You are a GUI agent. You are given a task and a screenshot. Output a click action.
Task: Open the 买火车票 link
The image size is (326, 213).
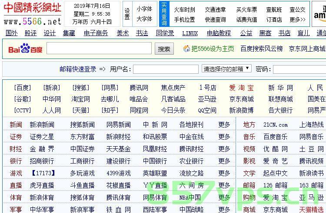point(246,10)
